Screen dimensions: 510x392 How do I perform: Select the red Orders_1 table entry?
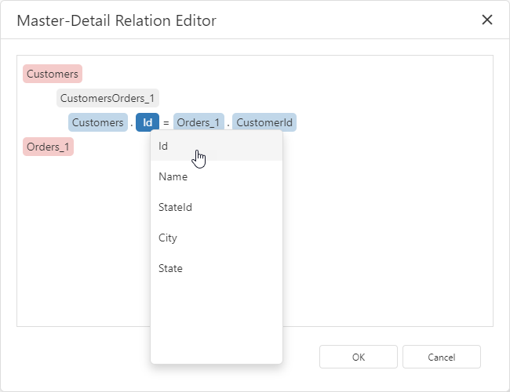tap(48, 147)
